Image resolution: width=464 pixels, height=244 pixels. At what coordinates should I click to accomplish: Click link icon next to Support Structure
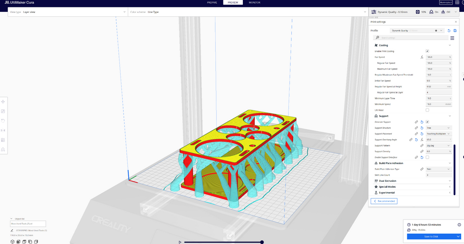point(416,128)
